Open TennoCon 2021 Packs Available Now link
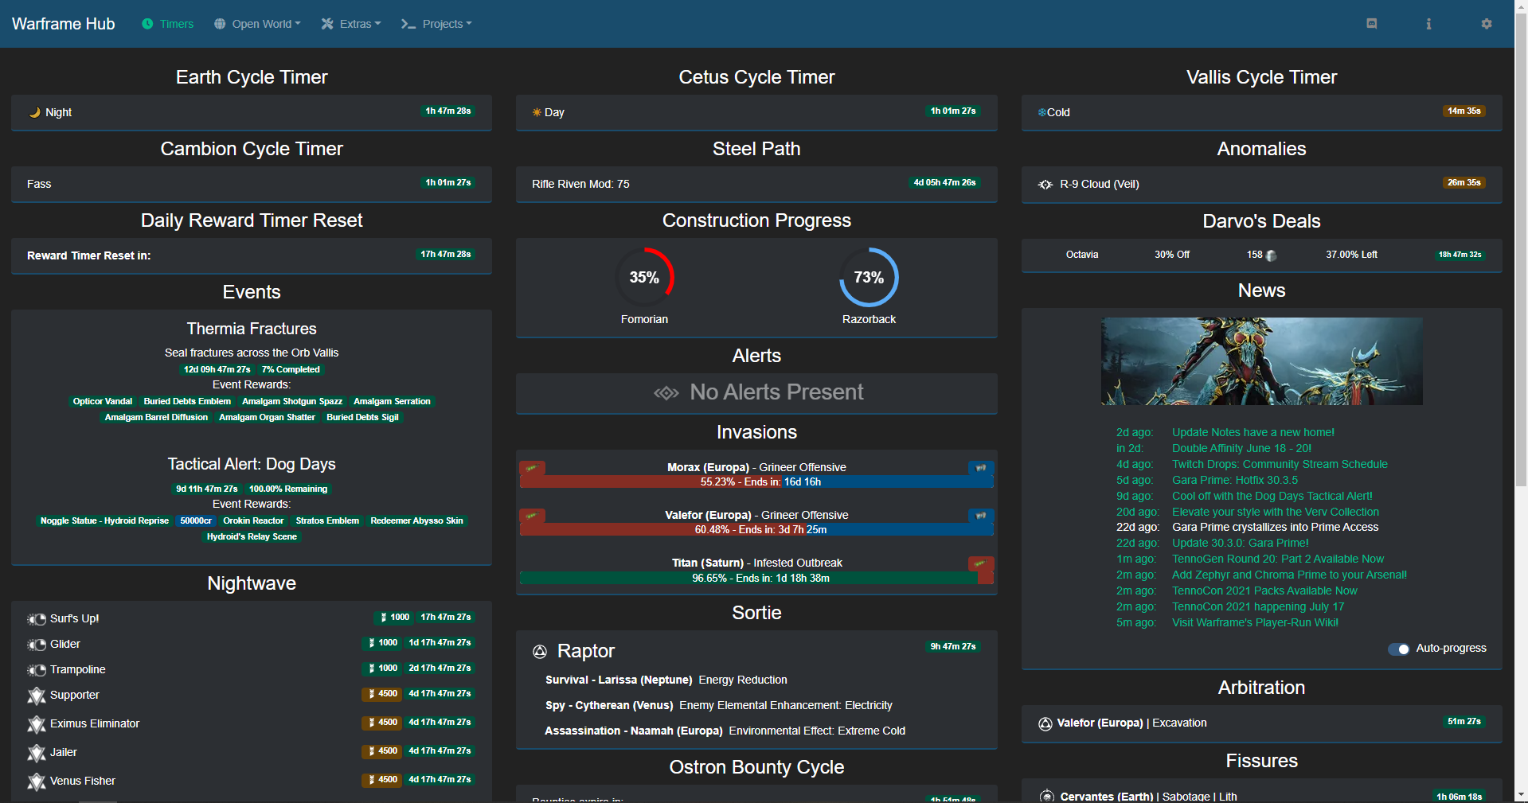1528x803 pixels. 1264,591
